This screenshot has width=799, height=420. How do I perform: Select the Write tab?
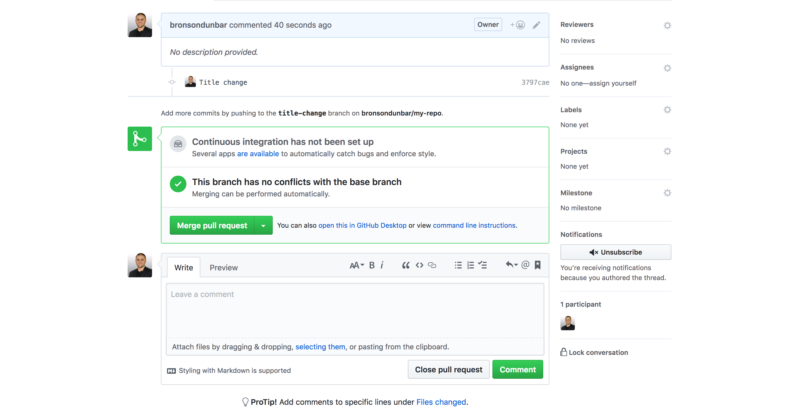(184, 268)
